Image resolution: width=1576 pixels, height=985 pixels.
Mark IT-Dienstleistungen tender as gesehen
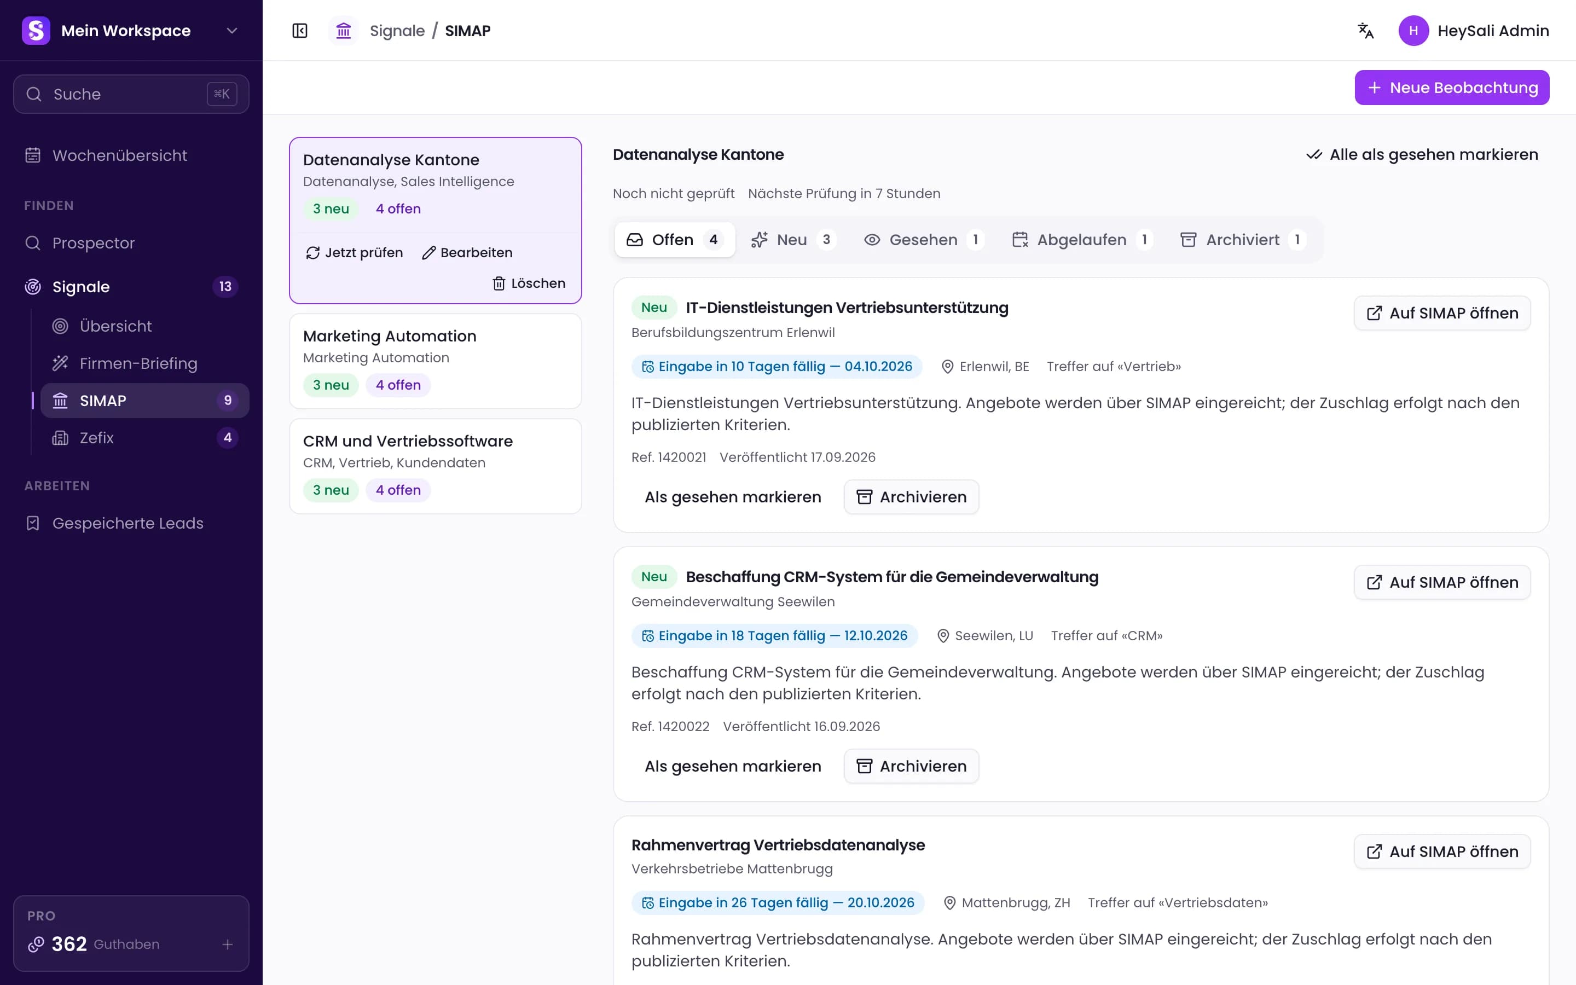[733, 497]
